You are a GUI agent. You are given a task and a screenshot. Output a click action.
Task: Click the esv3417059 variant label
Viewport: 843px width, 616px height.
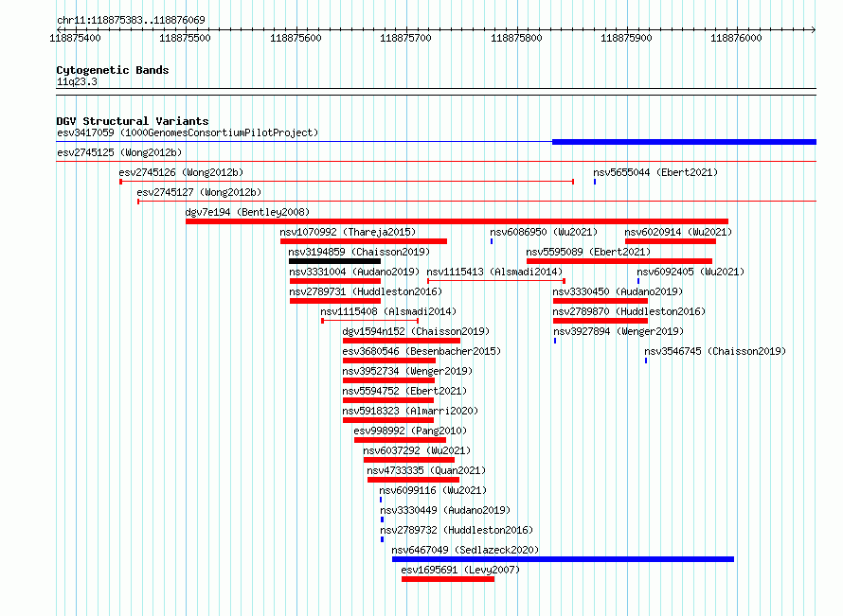188,132
